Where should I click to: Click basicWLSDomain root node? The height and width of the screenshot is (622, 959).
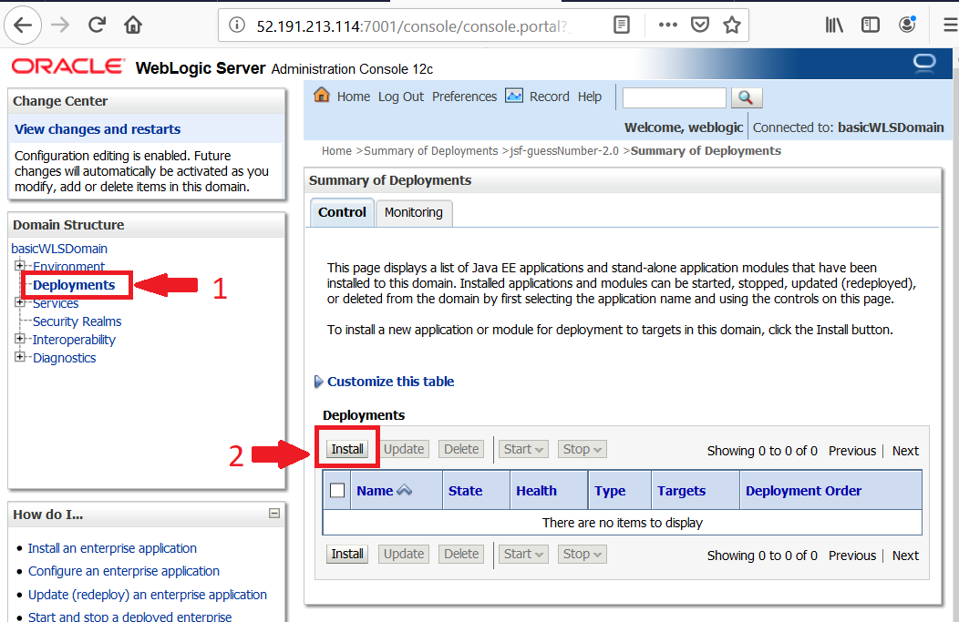click(x=59, y=249)
